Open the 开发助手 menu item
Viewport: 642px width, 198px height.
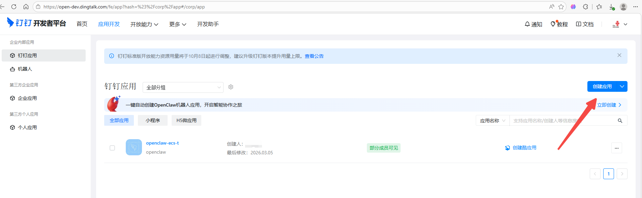coord(208,24)
